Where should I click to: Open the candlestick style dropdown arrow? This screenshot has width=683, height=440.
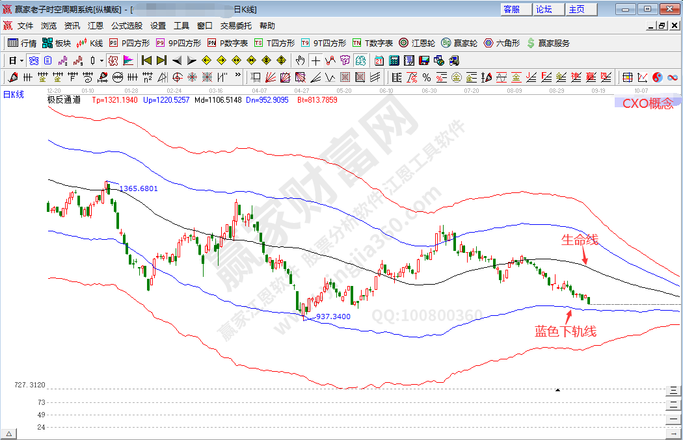pyautogui.click(x=101, y=60)
